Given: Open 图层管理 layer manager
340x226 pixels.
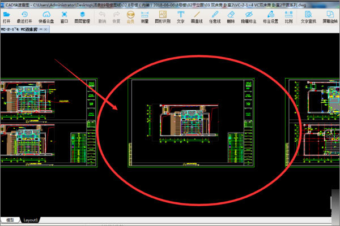Looking at the screenshot, I should [x=82, y=15].
